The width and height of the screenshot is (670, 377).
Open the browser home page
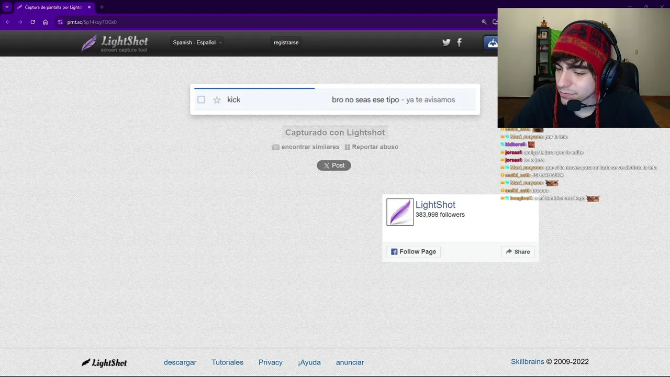coord(46,22)
